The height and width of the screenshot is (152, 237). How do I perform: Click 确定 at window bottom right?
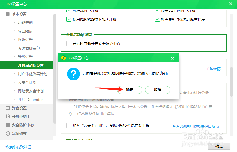[219, 146]
